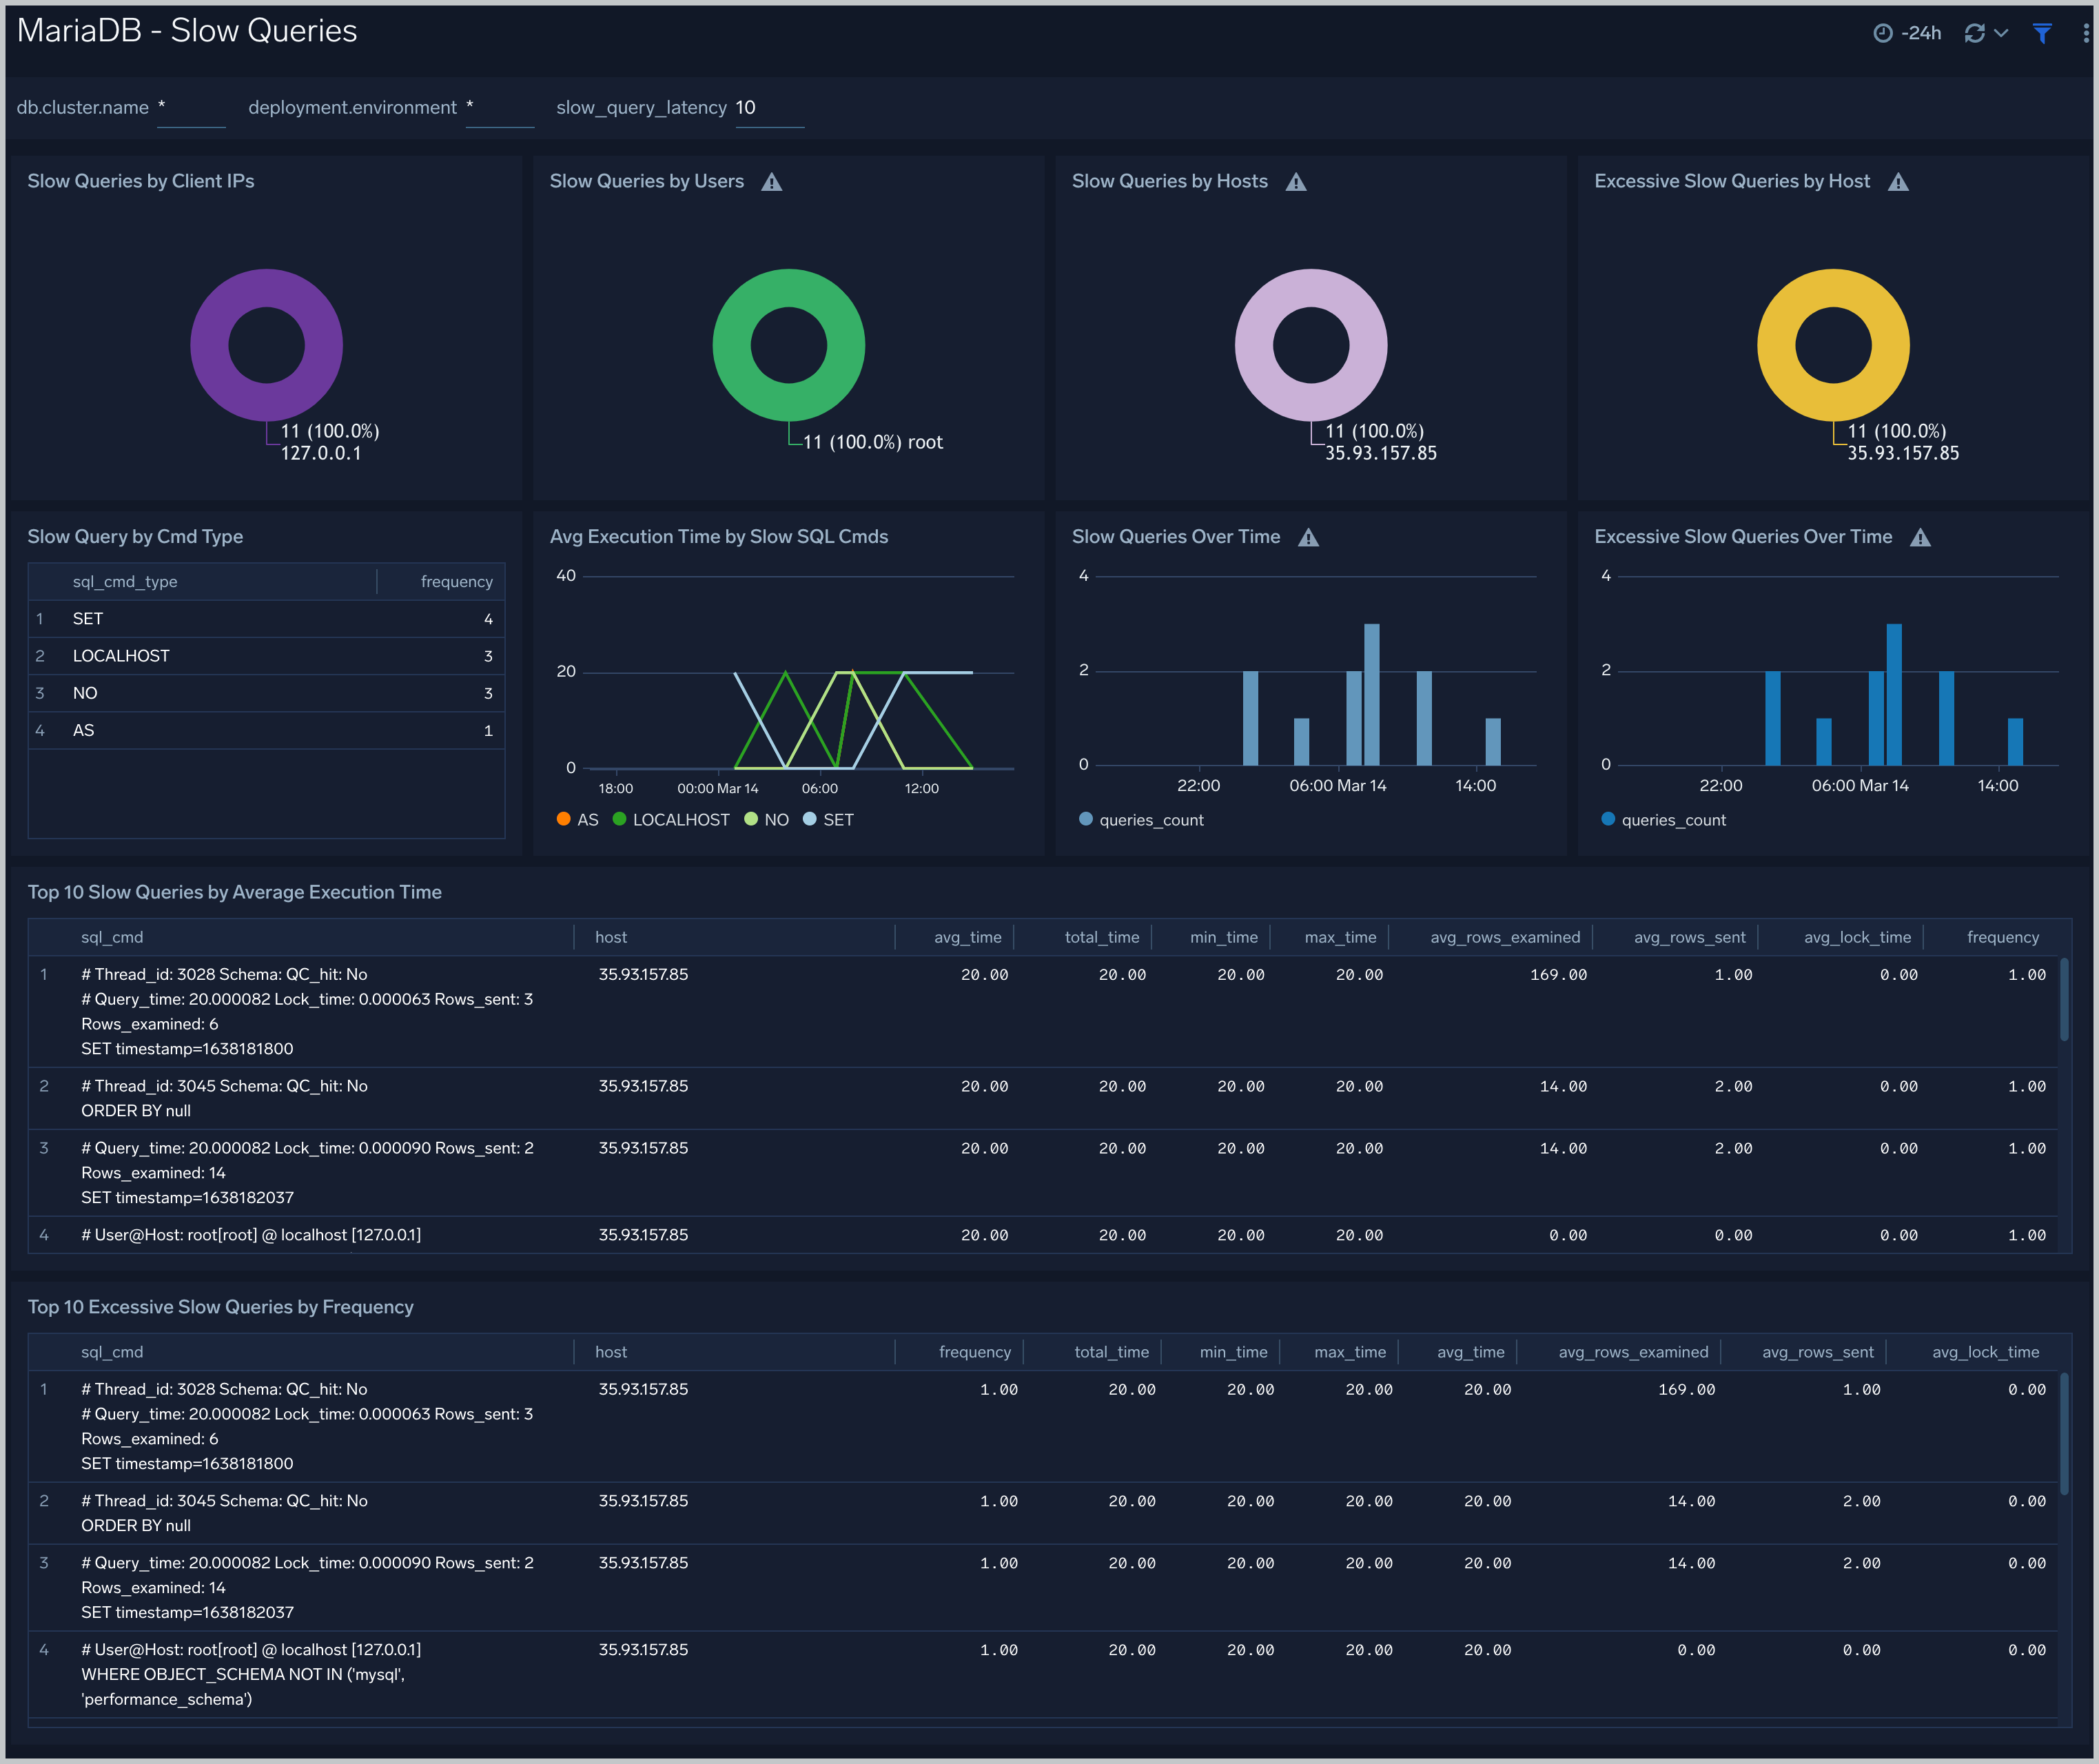Toggle queries_count legend in Slow Queries Over Time
The width and height of the screenshot is (2099, 1764).
1141,820
